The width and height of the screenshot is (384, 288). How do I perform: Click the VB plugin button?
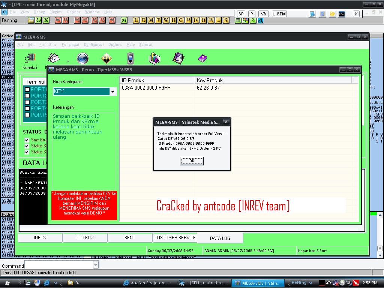click(264, 14)
